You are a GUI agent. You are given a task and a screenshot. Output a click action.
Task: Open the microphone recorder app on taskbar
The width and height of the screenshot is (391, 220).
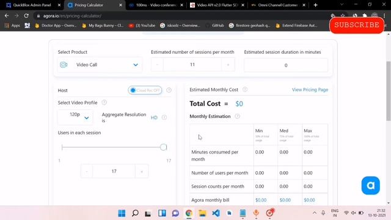256,213
